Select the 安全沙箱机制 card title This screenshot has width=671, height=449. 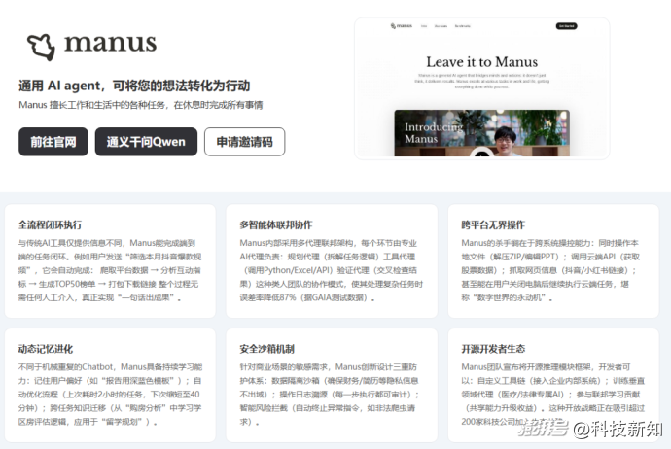pyautogui.click(x=267, y=349)
